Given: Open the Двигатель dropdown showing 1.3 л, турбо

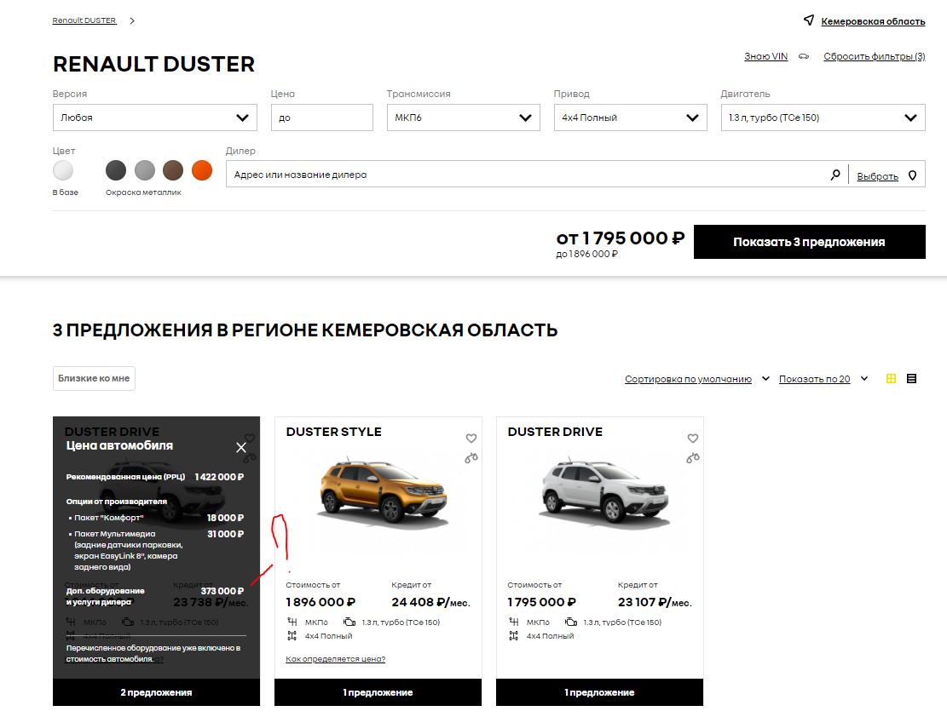Looking at the screenshot, I should [823, 118].
